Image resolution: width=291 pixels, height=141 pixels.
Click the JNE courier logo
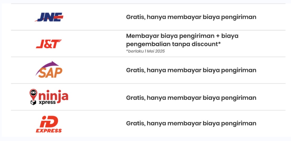[49, 17]
